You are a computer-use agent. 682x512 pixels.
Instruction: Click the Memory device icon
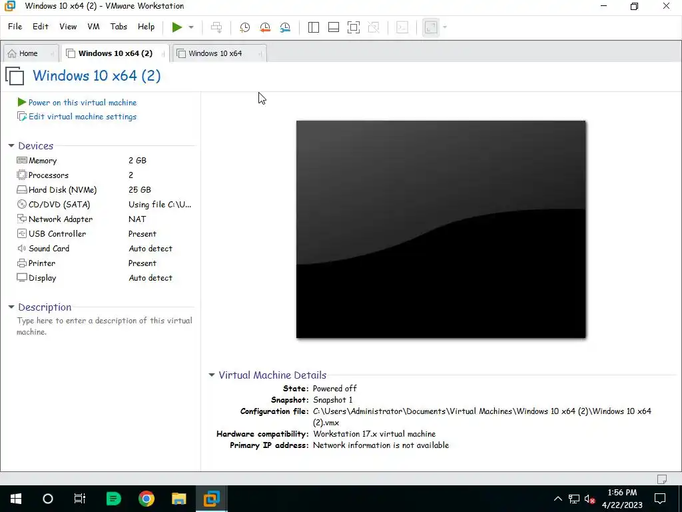(22, 160)
